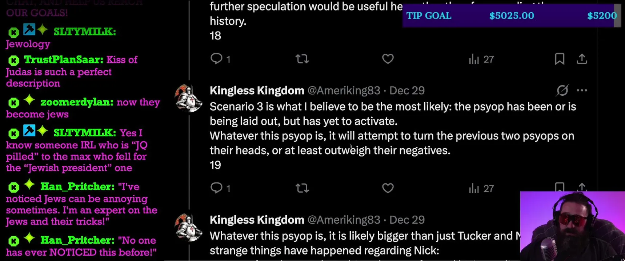Repost the tweet numbered 18
This screenshot has width=625, height=261.
point(302,59)
